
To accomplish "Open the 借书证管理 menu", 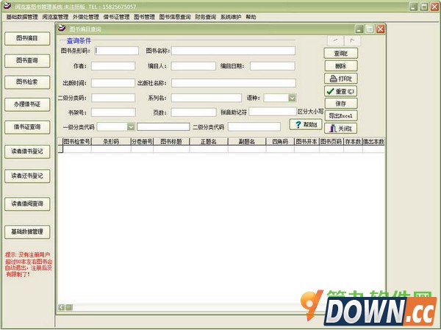I will [x=116, y=17].
